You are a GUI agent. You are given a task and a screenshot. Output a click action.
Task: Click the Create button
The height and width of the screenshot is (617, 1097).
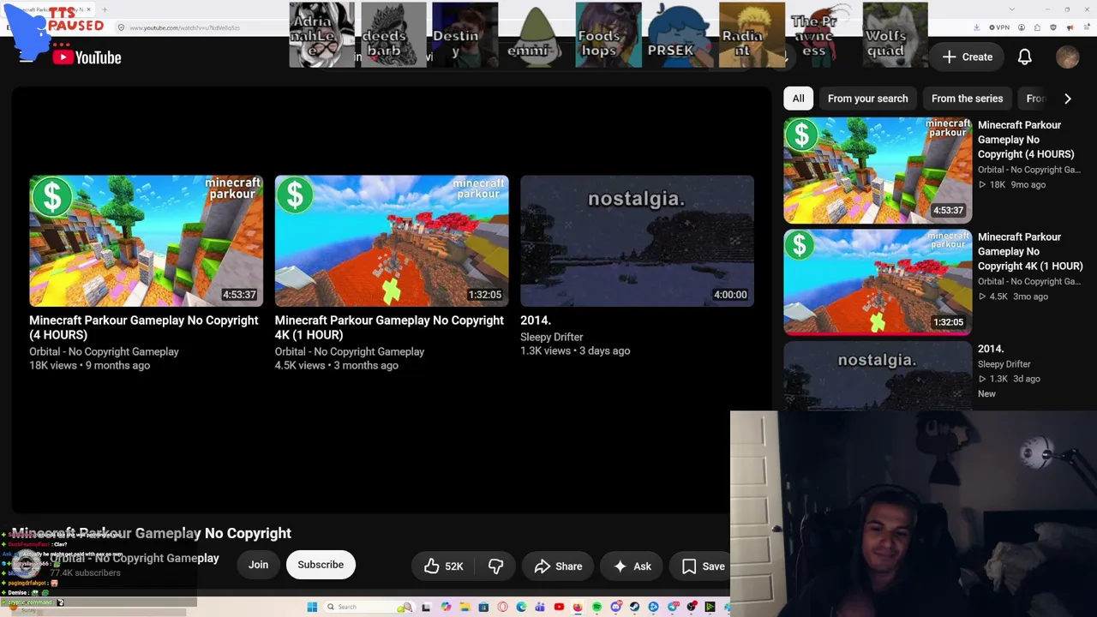tap(968, 57)
